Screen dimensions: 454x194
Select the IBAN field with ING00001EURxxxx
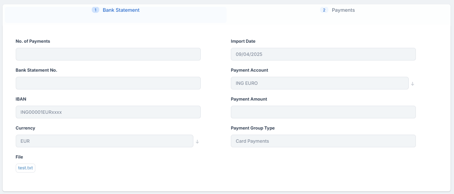[x=108, y=112]
